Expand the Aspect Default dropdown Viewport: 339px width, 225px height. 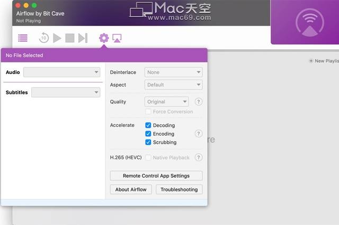pyautogui.click(x=173, y=85)
